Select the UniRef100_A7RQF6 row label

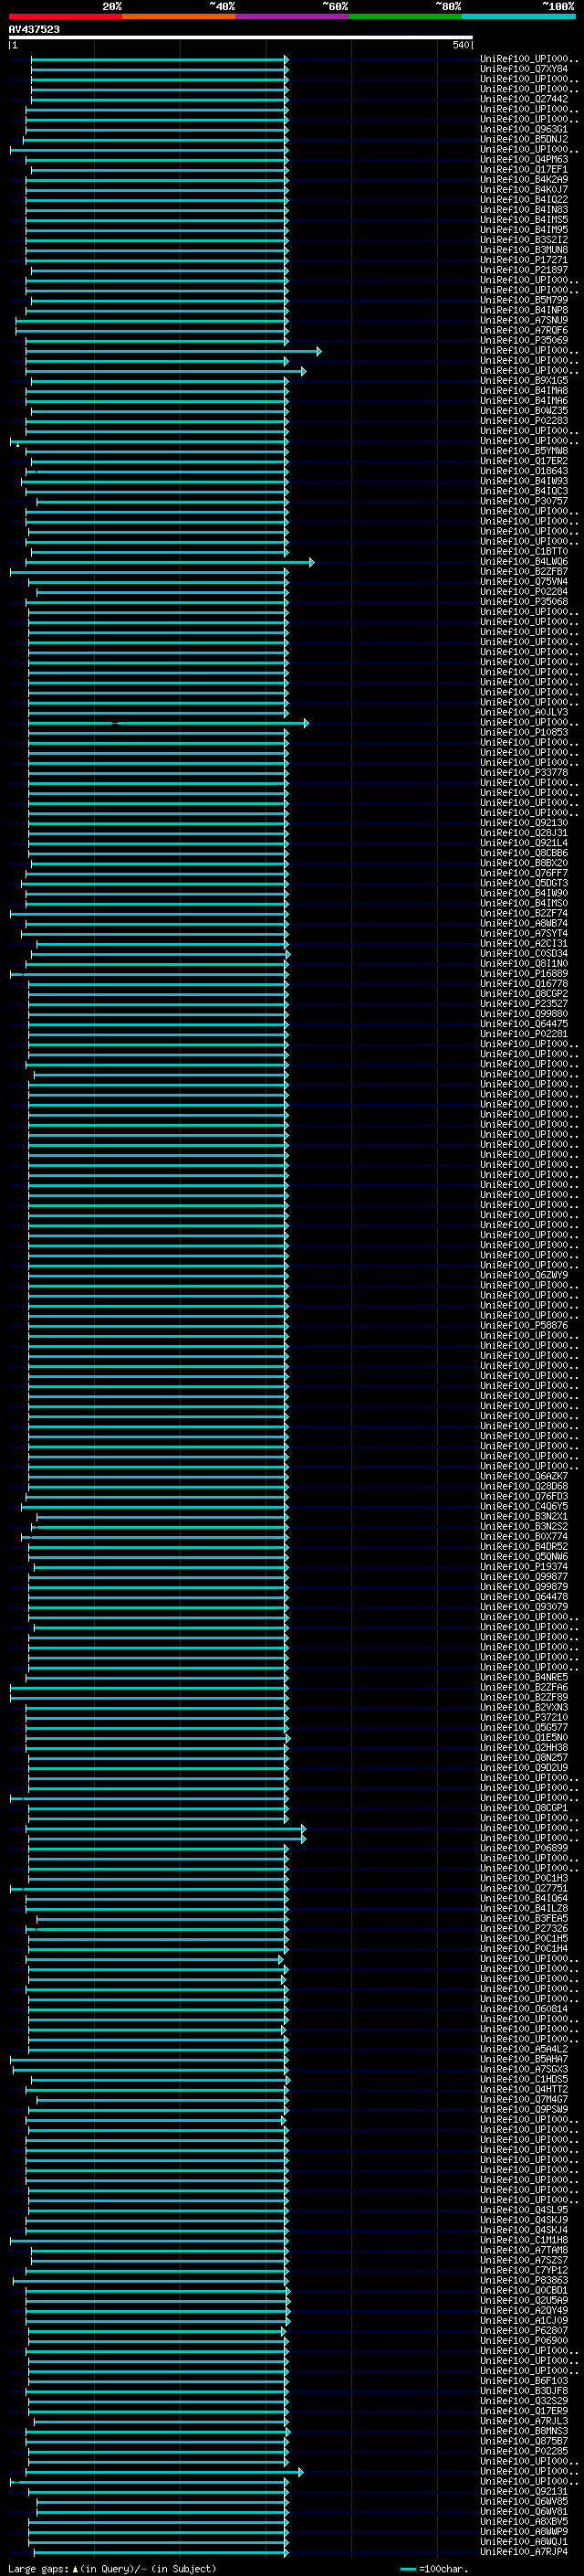(524, 330)
